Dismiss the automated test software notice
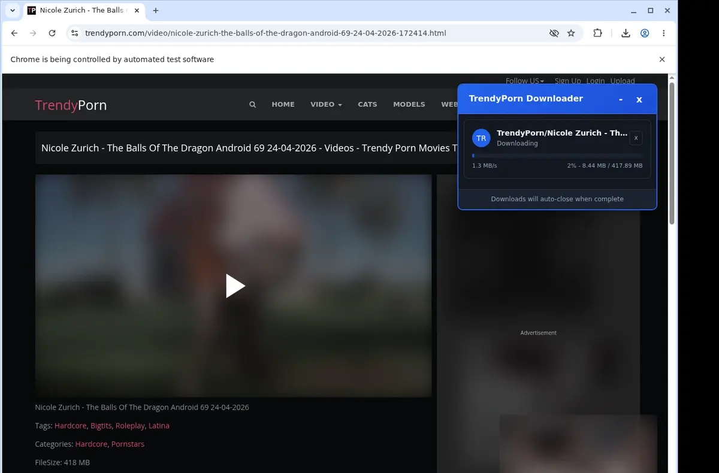 click(662, 59)
